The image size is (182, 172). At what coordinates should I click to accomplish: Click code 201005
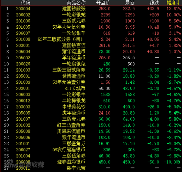tap(23, 27)
